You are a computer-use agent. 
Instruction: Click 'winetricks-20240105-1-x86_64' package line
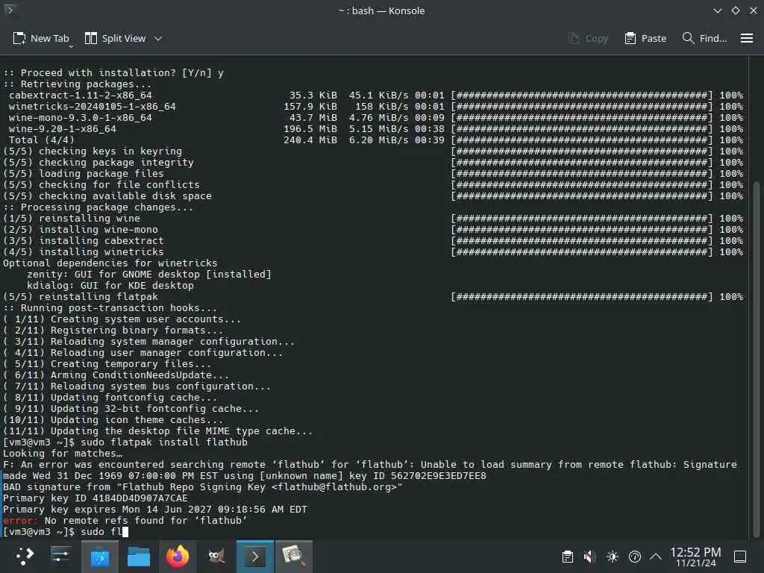click(x=92, y=106)
